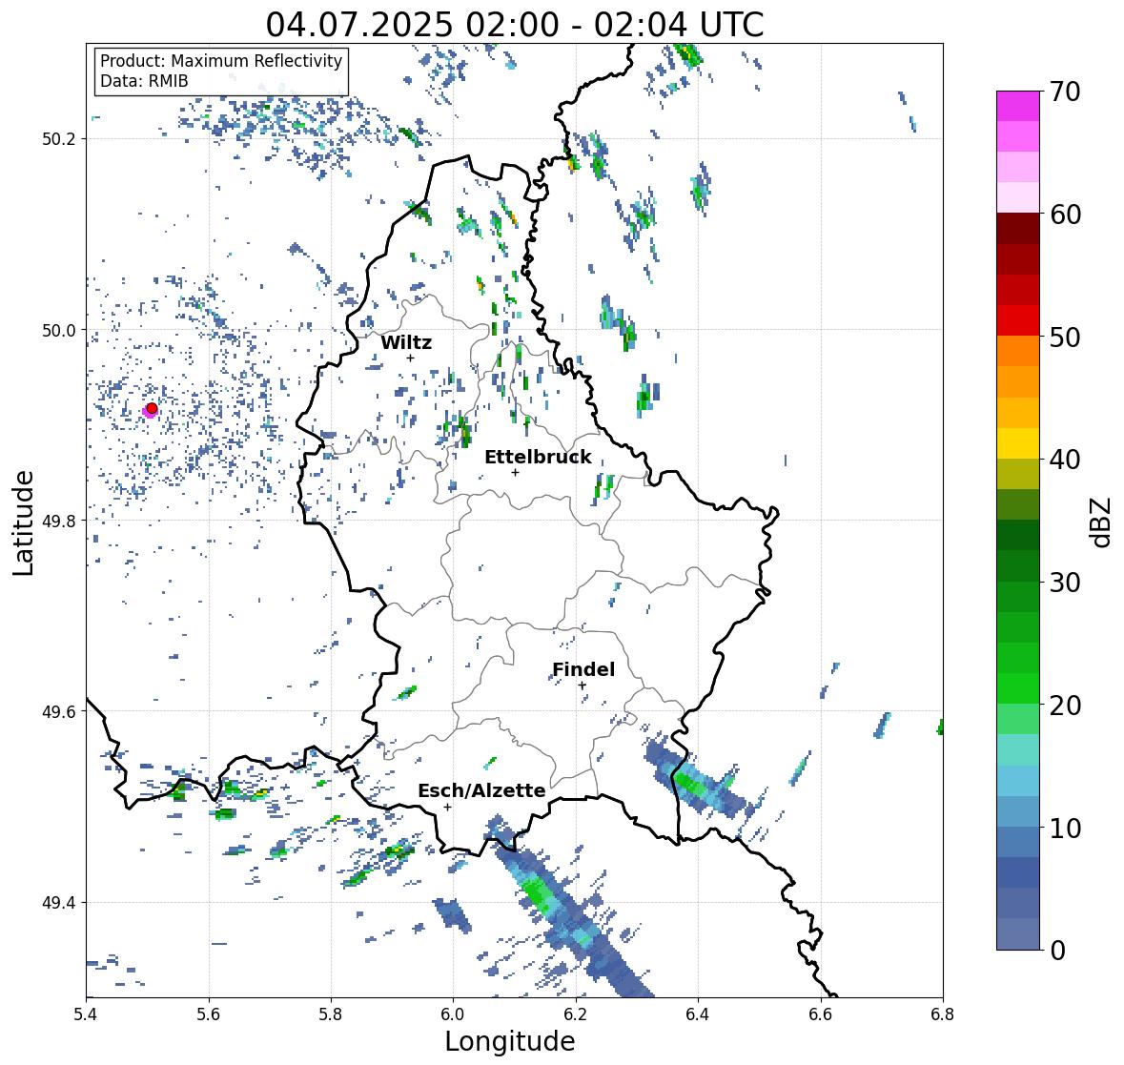
Task: Click the dark red colorbar segment below 60
Action: pyautogui.click(x=1018, y=229)
